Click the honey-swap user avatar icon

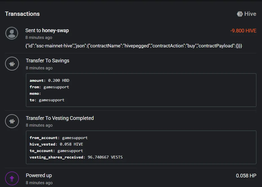coord(12,33)
